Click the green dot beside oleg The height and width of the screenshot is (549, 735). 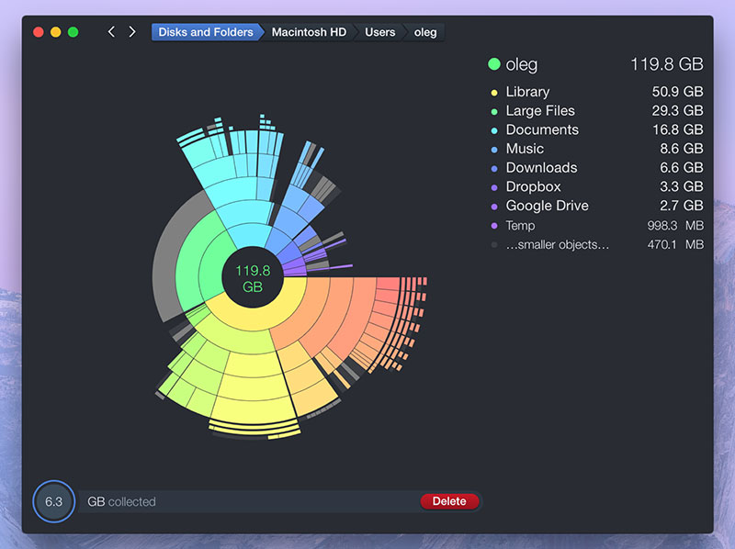pyautogui.click(x=494, y=64)
